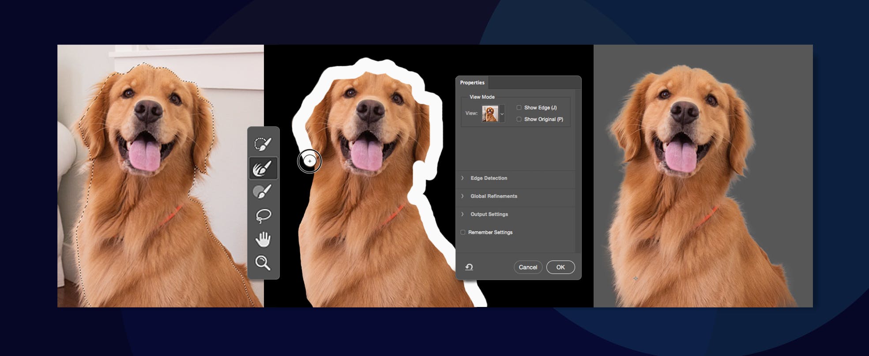This screenshot has width=869, height=356.
Task: Click the View: label
Action: pyautogui.click(x=471, y=113)
